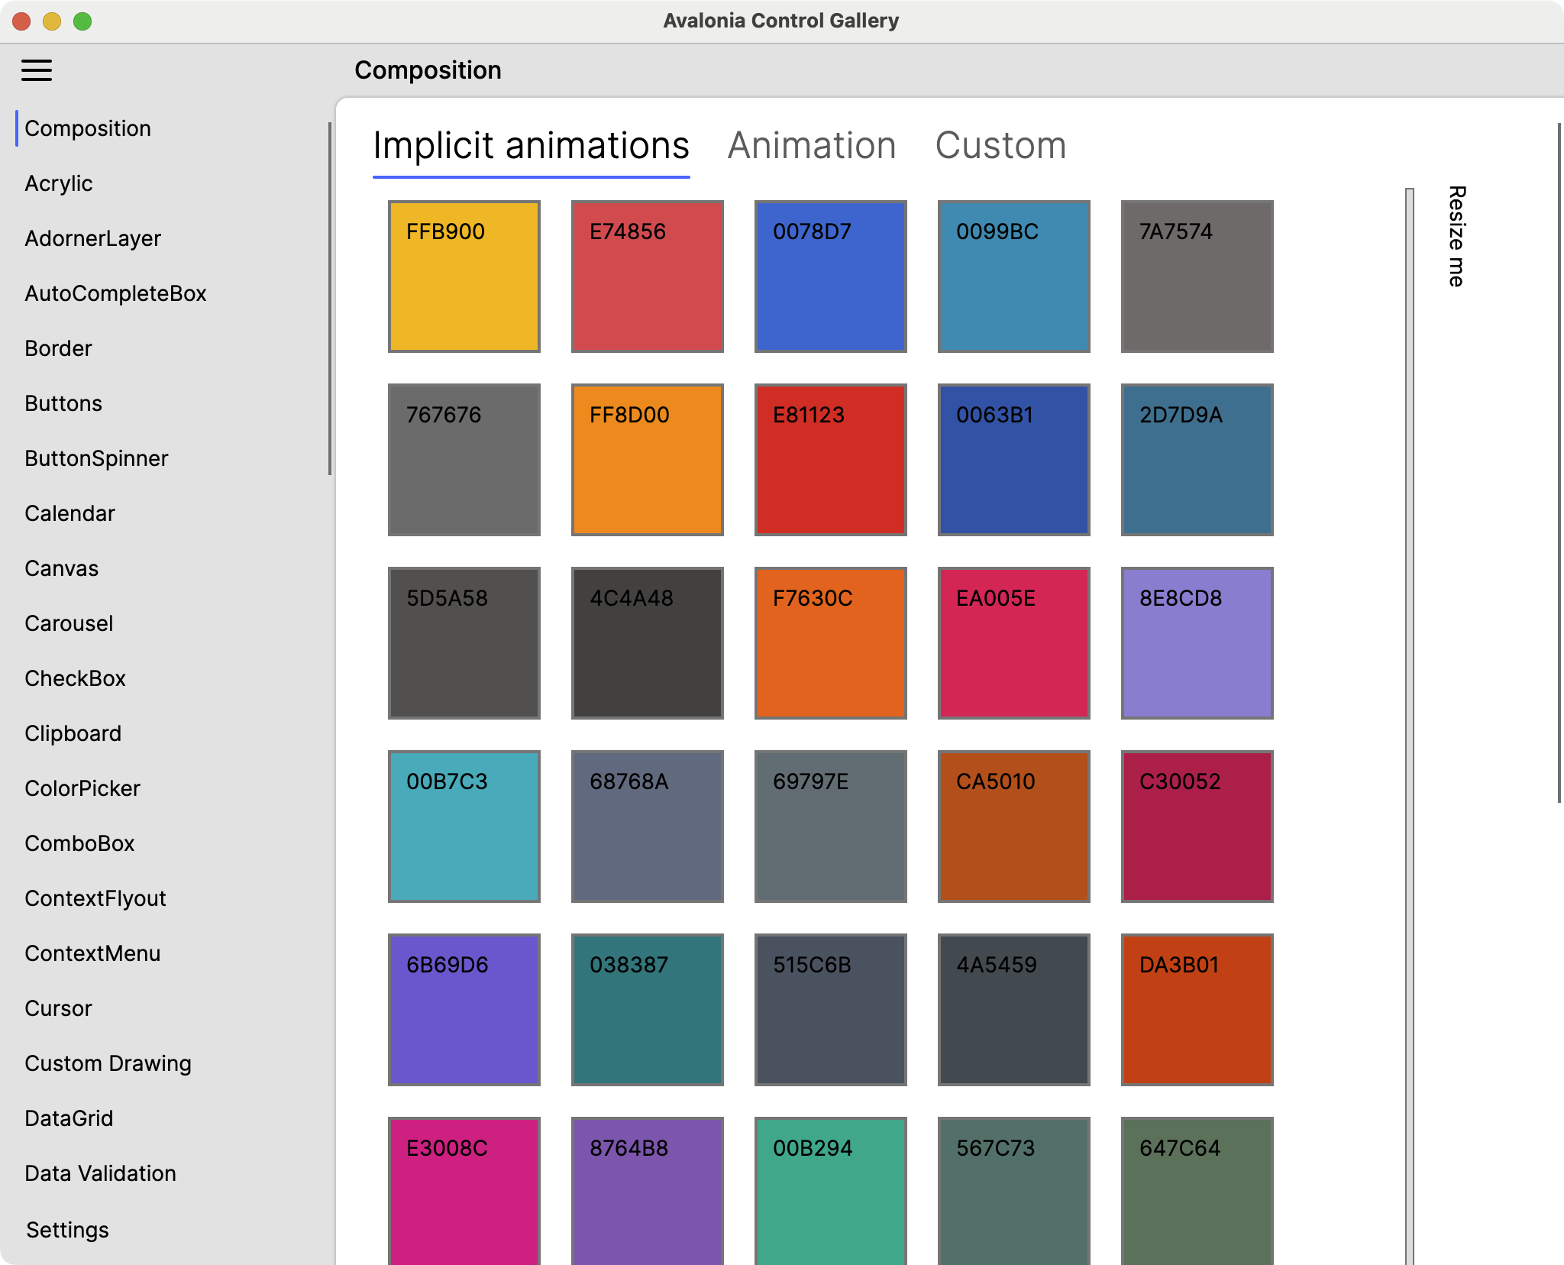Click the 2D7D9A swatch
Screen dimensions: 1564x1265
1197,460
